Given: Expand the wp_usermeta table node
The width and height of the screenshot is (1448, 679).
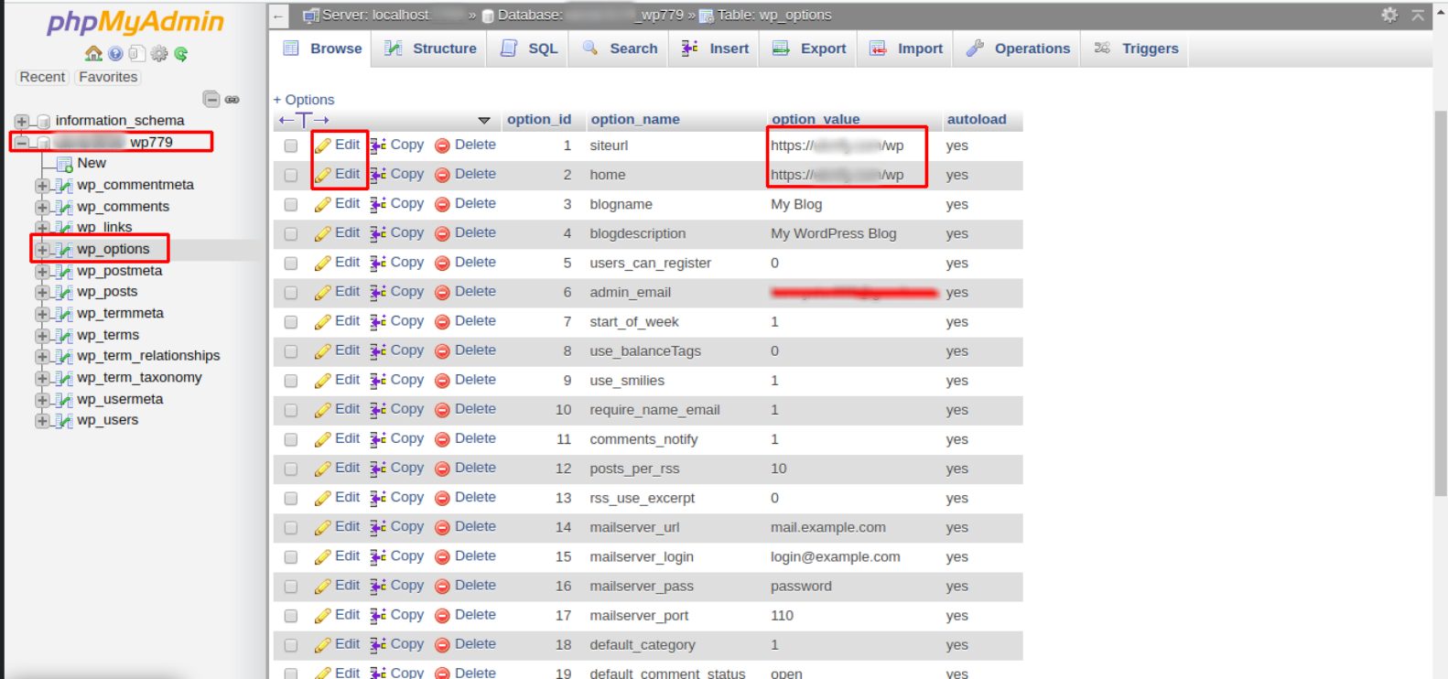Looking at the screenshot, I should click(x=42, y=400).
